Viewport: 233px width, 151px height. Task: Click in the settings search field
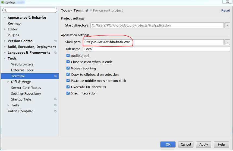pyautogui.click(x=30, y=10)
